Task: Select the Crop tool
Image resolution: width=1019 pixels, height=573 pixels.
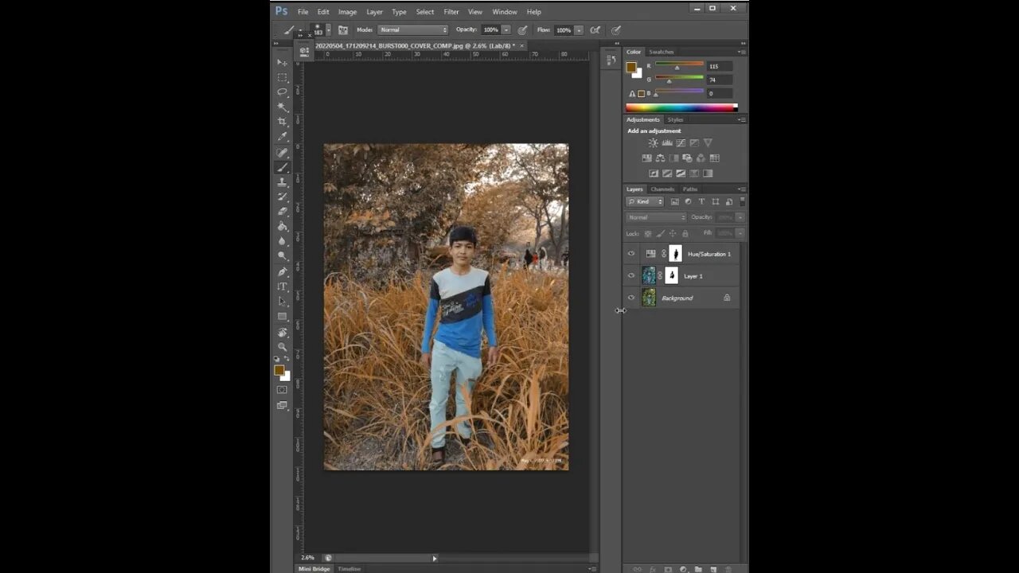Action: (282, 122)
